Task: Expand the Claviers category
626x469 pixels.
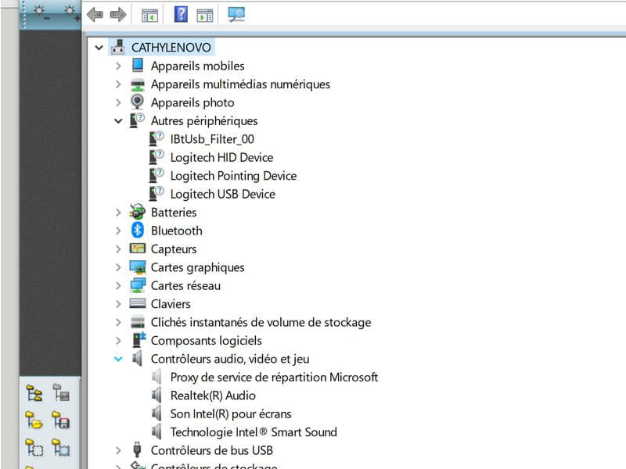Action: tap(118, 304)
